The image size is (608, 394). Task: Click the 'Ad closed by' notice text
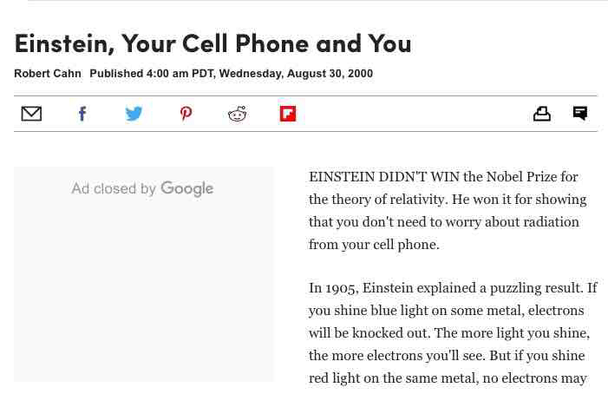pos(114,189)
